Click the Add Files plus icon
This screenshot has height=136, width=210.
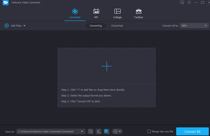point(7,26)
